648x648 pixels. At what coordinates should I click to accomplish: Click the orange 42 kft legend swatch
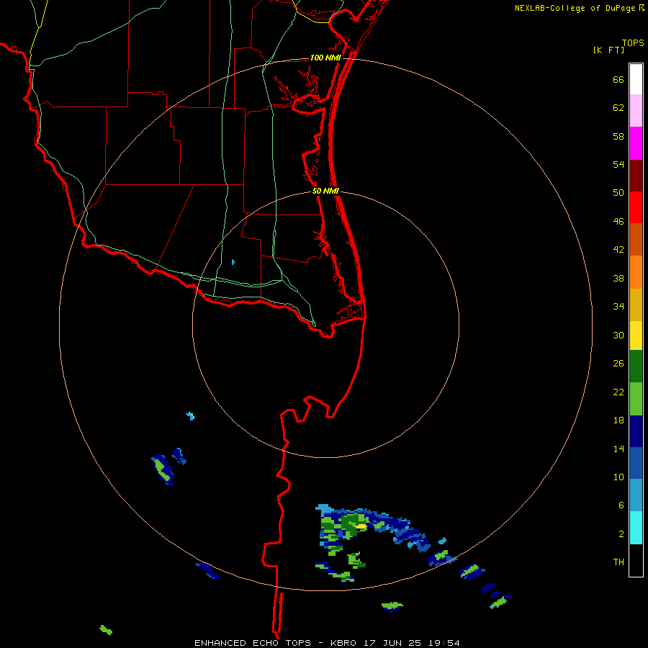[x=636, y=272]
